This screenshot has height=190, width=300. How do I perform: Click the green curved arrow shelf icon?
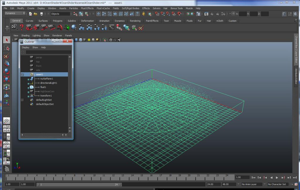(x=67, y=27)
